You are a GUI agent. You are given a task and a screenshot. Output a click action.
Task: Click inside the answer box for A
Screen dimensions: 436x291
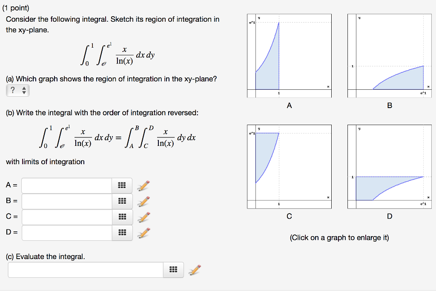click(x=66, y=185)
